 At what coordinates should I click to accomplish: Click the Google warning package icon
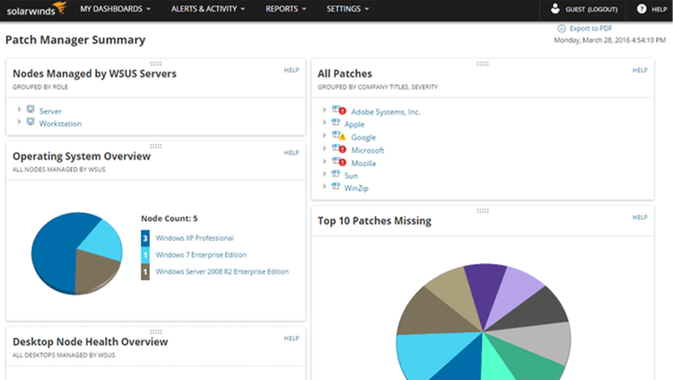tap(339, 137)
